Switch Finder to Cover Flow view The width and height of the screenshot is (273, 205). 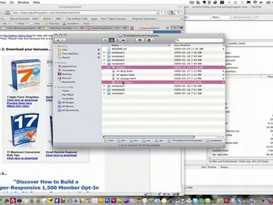coord(123,40)
